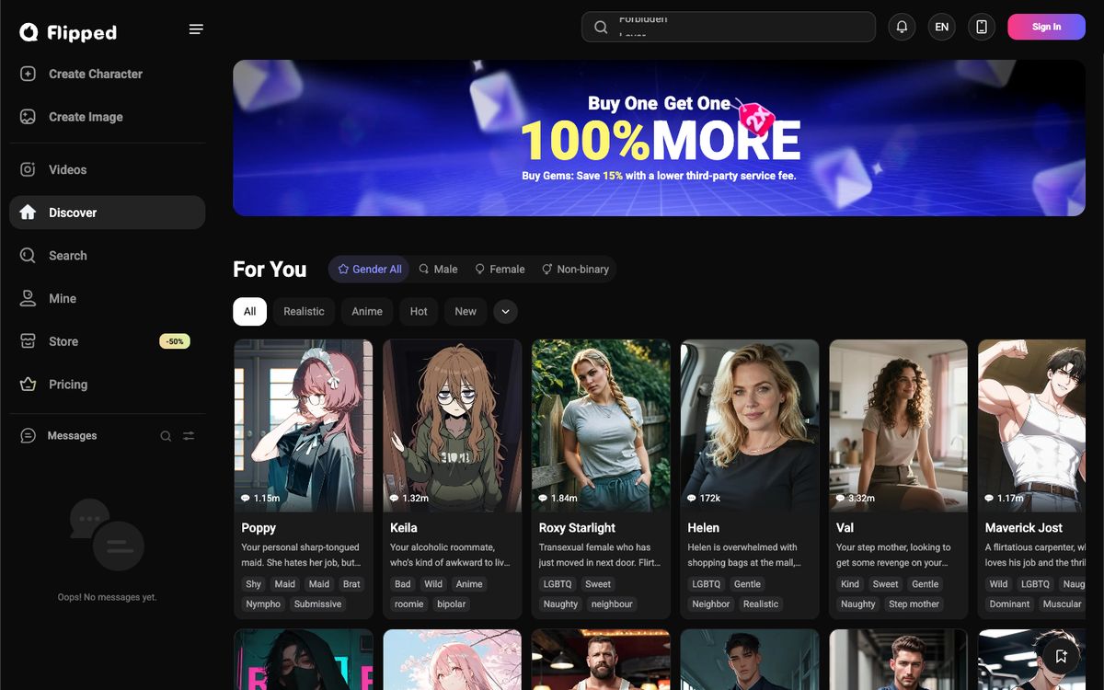Image resolution: width=1104 pixels, height=690 pixels.
Task: Click the bipolar tag on Keila
Action: tap(452, 604)
